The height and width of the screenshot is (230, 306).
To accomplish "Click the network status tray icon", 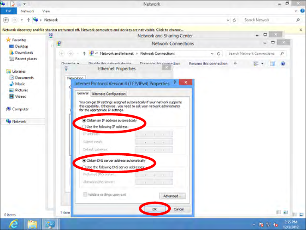I will click(x=268, y=224).
